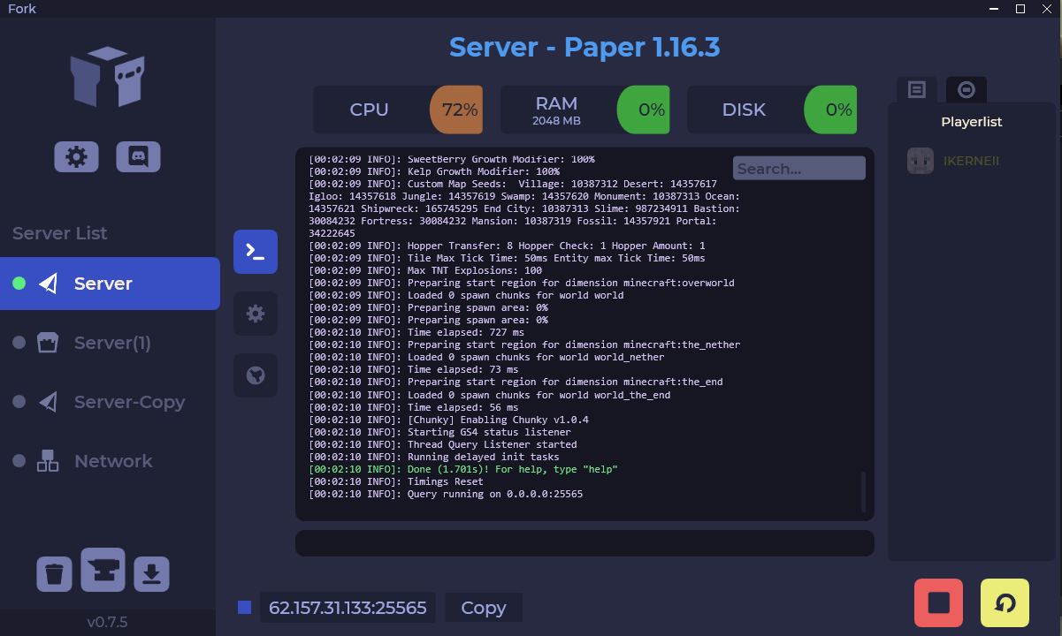
Task: Focus the console Search field
Action: [x=799, y=168]
